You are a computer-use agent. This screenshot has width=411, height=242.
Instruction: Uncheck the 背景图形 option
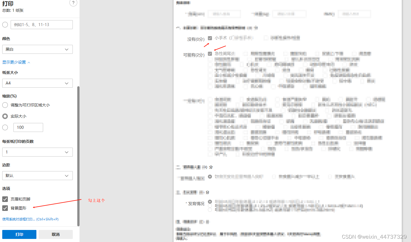point(5,208)
